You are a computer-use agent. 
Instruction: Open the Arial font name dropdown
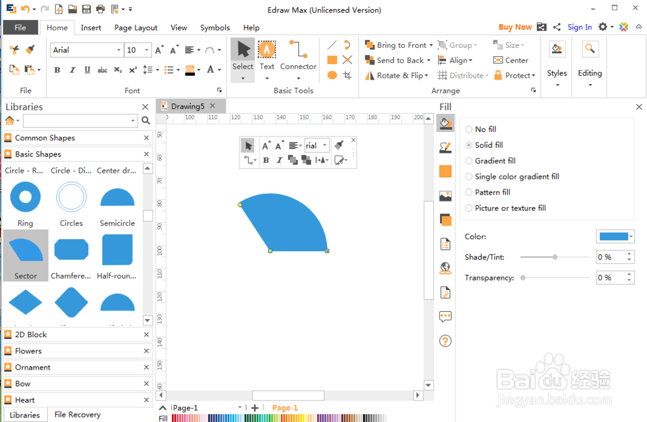pos(119,50)
